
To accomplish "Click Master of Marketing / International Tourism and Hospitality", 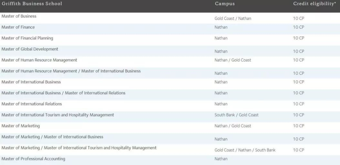I will [79, 148].
